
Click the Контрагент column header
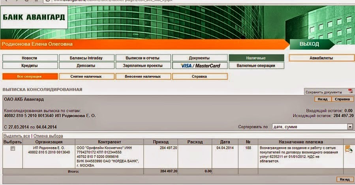109,142
